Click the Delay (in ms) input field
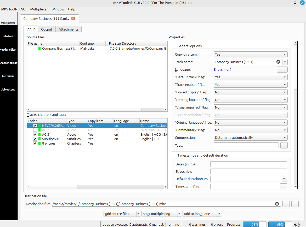306x227 pixels. click(x=249, y=164)
